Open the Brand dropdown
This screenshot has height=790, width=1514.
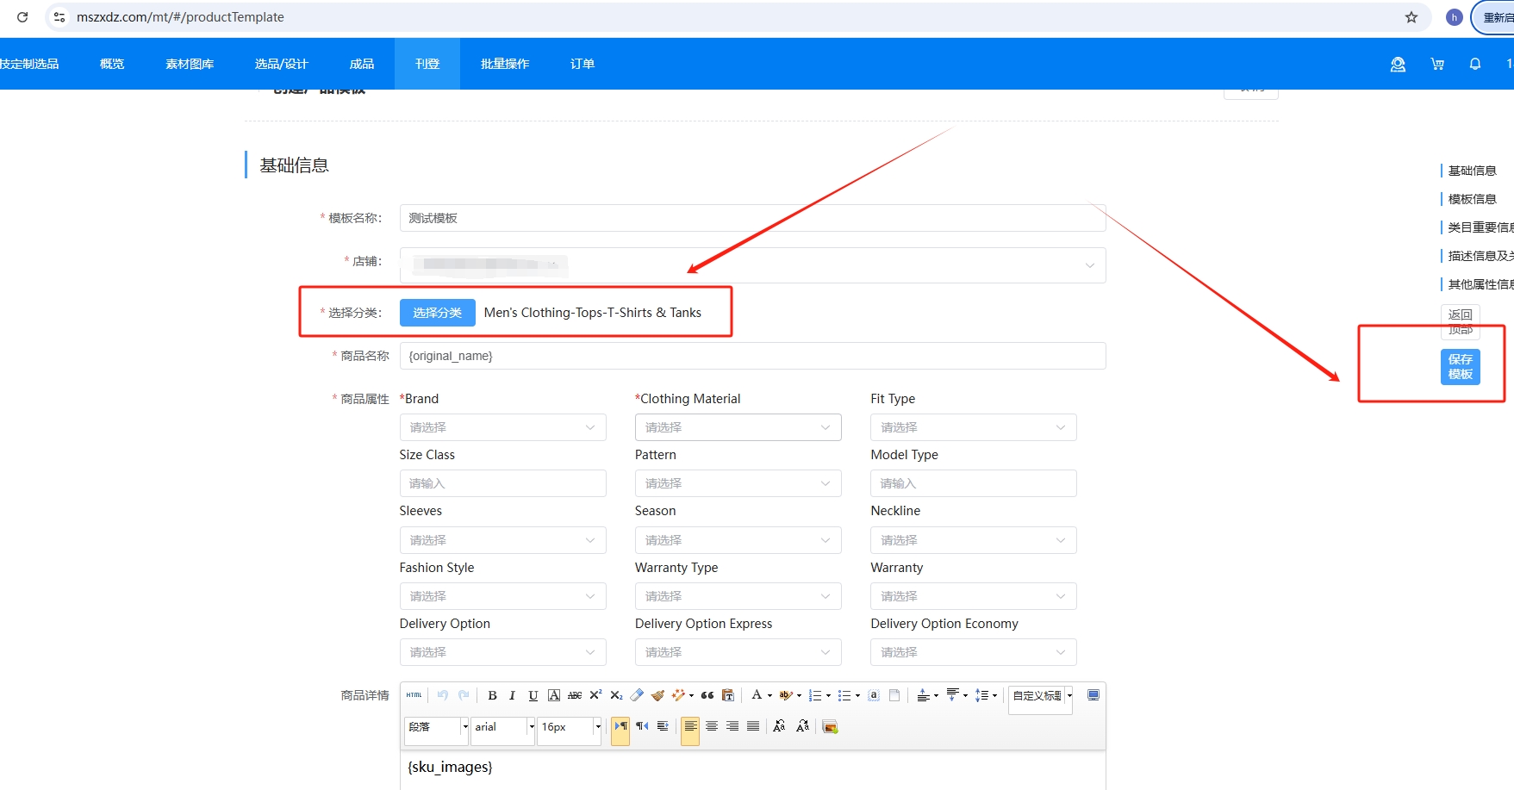(x=502, y=427)
